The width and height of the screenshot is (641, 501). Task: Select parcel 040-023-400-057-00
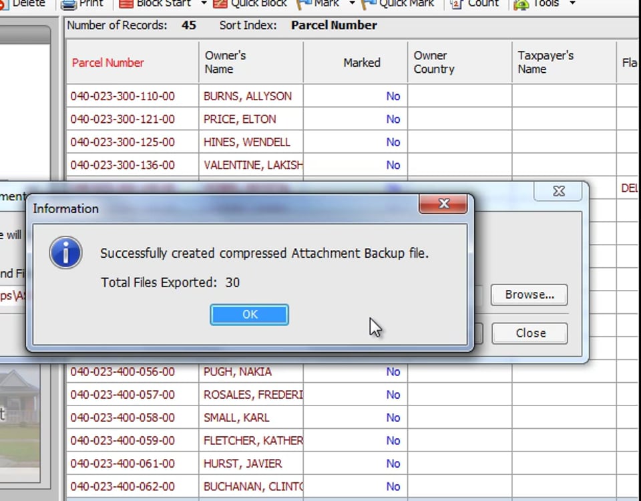click(123, 395)
